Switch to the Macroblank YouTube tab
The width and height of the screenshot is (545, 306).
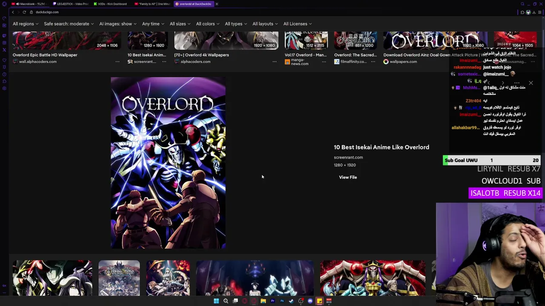[x=30, y=4]
